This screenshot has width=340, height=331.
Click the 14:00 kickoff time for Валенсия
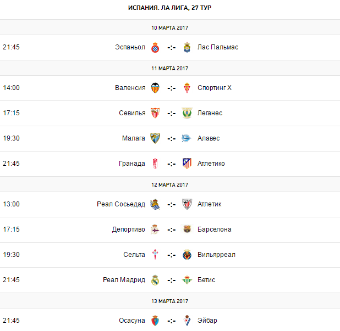(x=11, y=88)
